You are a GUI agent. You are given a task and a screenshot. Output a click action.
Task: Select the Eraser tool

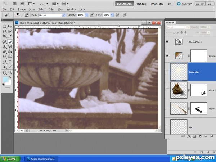(x=5, y=51)
